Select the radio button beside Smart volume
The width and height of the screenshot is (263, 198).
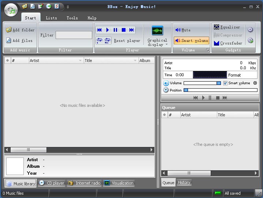click(255, 83)
